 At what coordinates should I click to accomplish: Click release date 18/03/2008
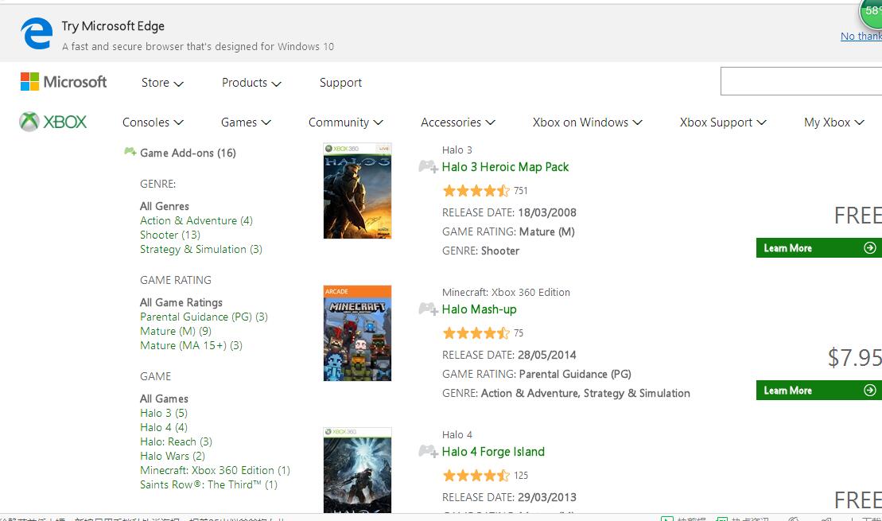(546, 212)
